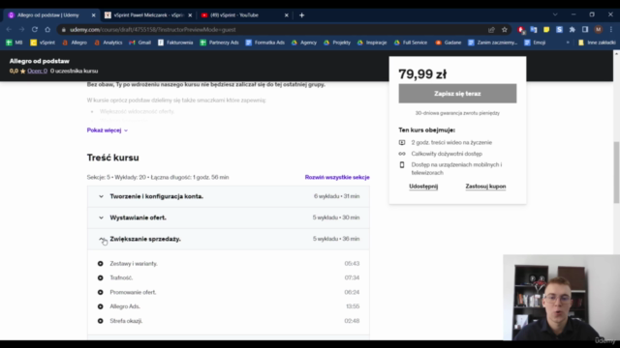620x348 pixels.
Task: Open the vSprint bookmark
Action: coord(43,43)
